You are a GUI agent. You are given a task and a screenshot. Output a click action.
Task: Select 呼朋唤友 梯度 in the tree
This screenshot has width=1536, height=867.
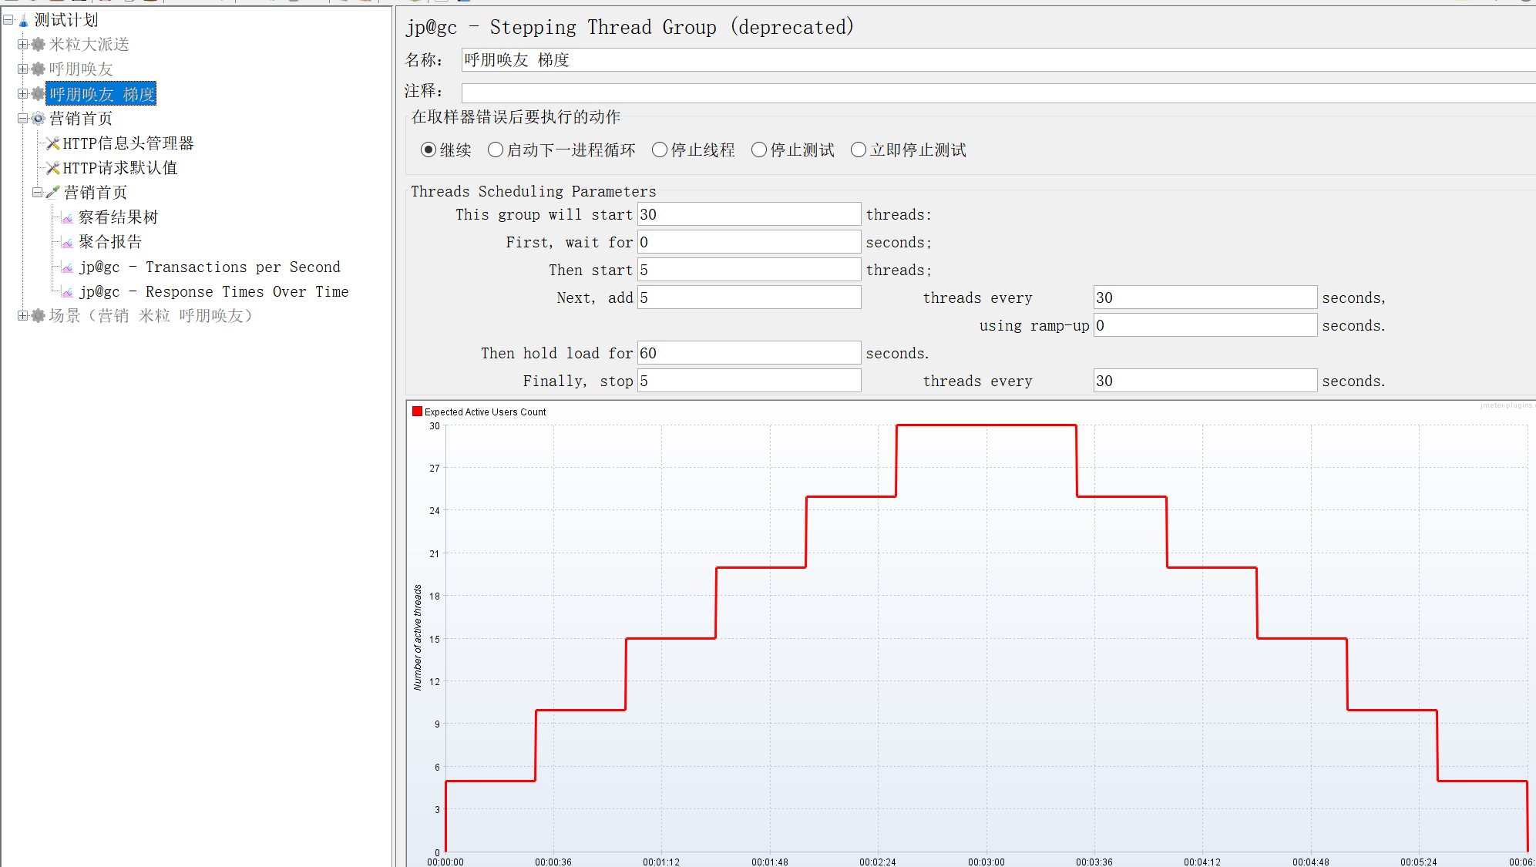tap(102, 94)
